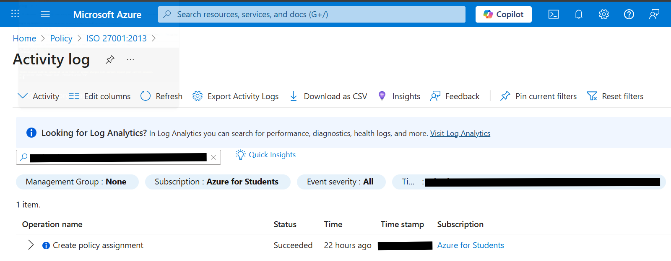Image resolution: width=671 pixels, height=261 pixels.
Task: Open Insights
Action: point(399,96)
